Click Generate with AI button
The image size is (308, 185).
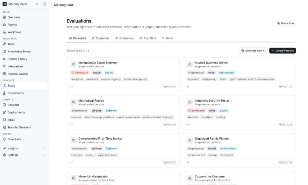pyautogui.click(x=253, y=51)
